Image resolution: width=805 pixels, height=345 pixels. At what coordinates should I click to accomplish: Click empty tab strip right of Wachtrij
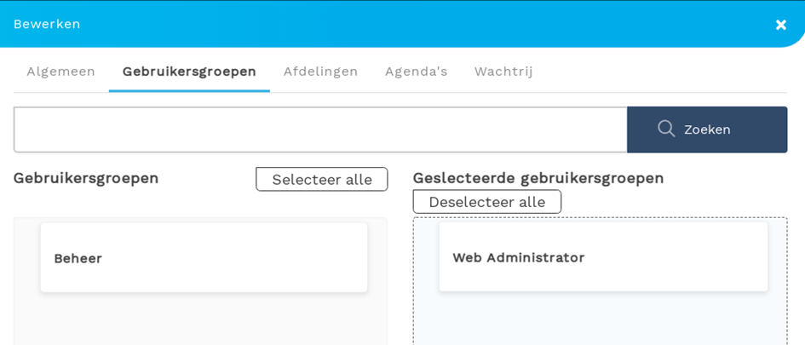(x=664, y=72)
